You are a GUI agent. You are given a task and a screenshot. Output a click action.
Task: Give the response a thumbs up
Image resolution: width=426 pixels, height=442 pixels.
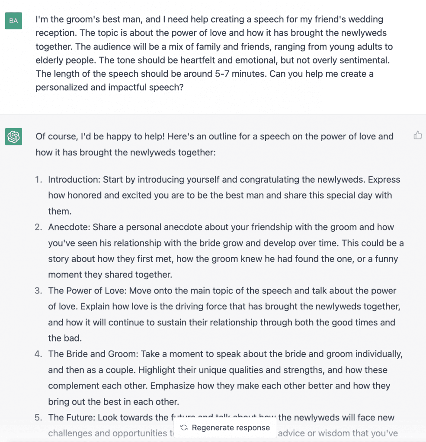[x=417, y=136]
